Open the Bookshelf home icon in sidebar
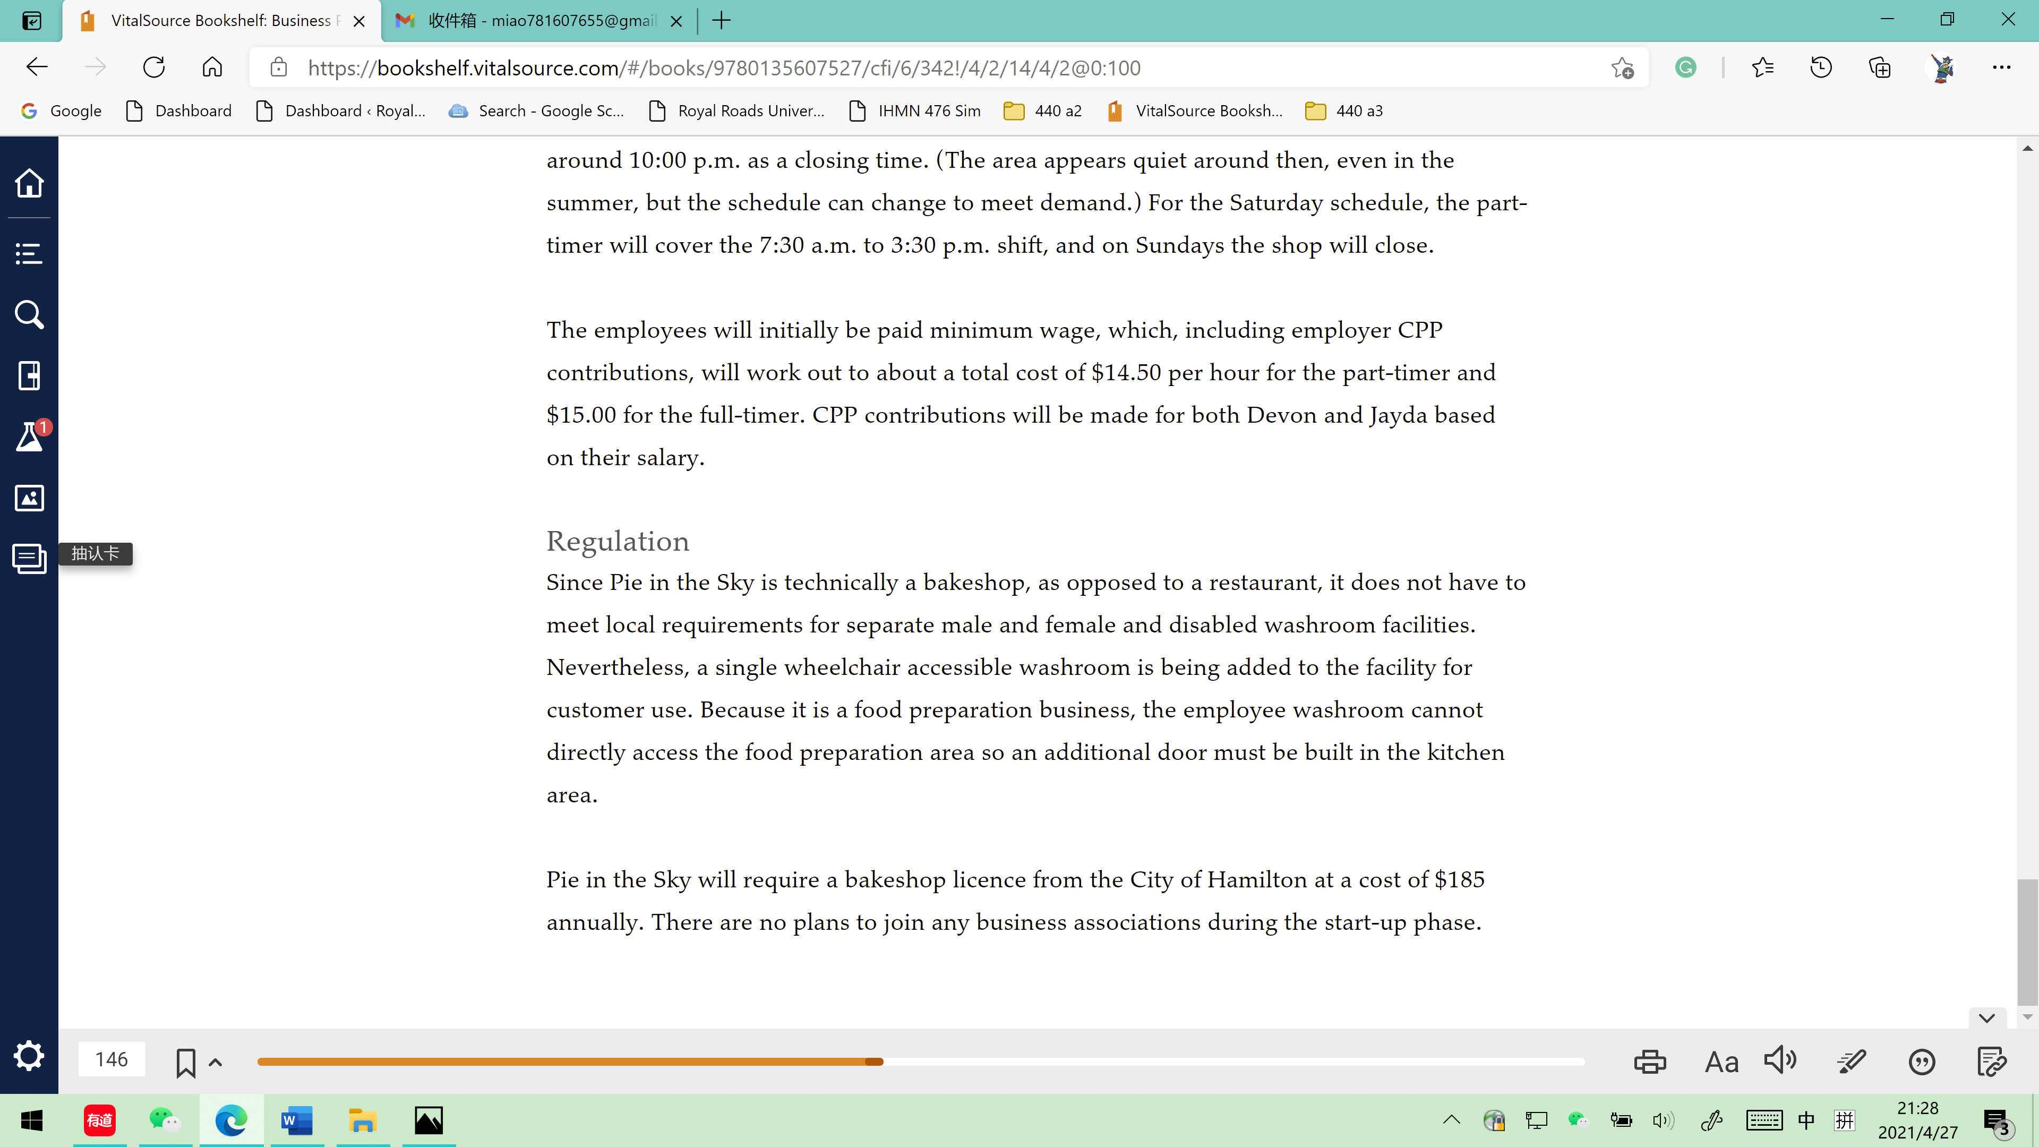Viewport: 2039px width, 1147px height. 29,183
